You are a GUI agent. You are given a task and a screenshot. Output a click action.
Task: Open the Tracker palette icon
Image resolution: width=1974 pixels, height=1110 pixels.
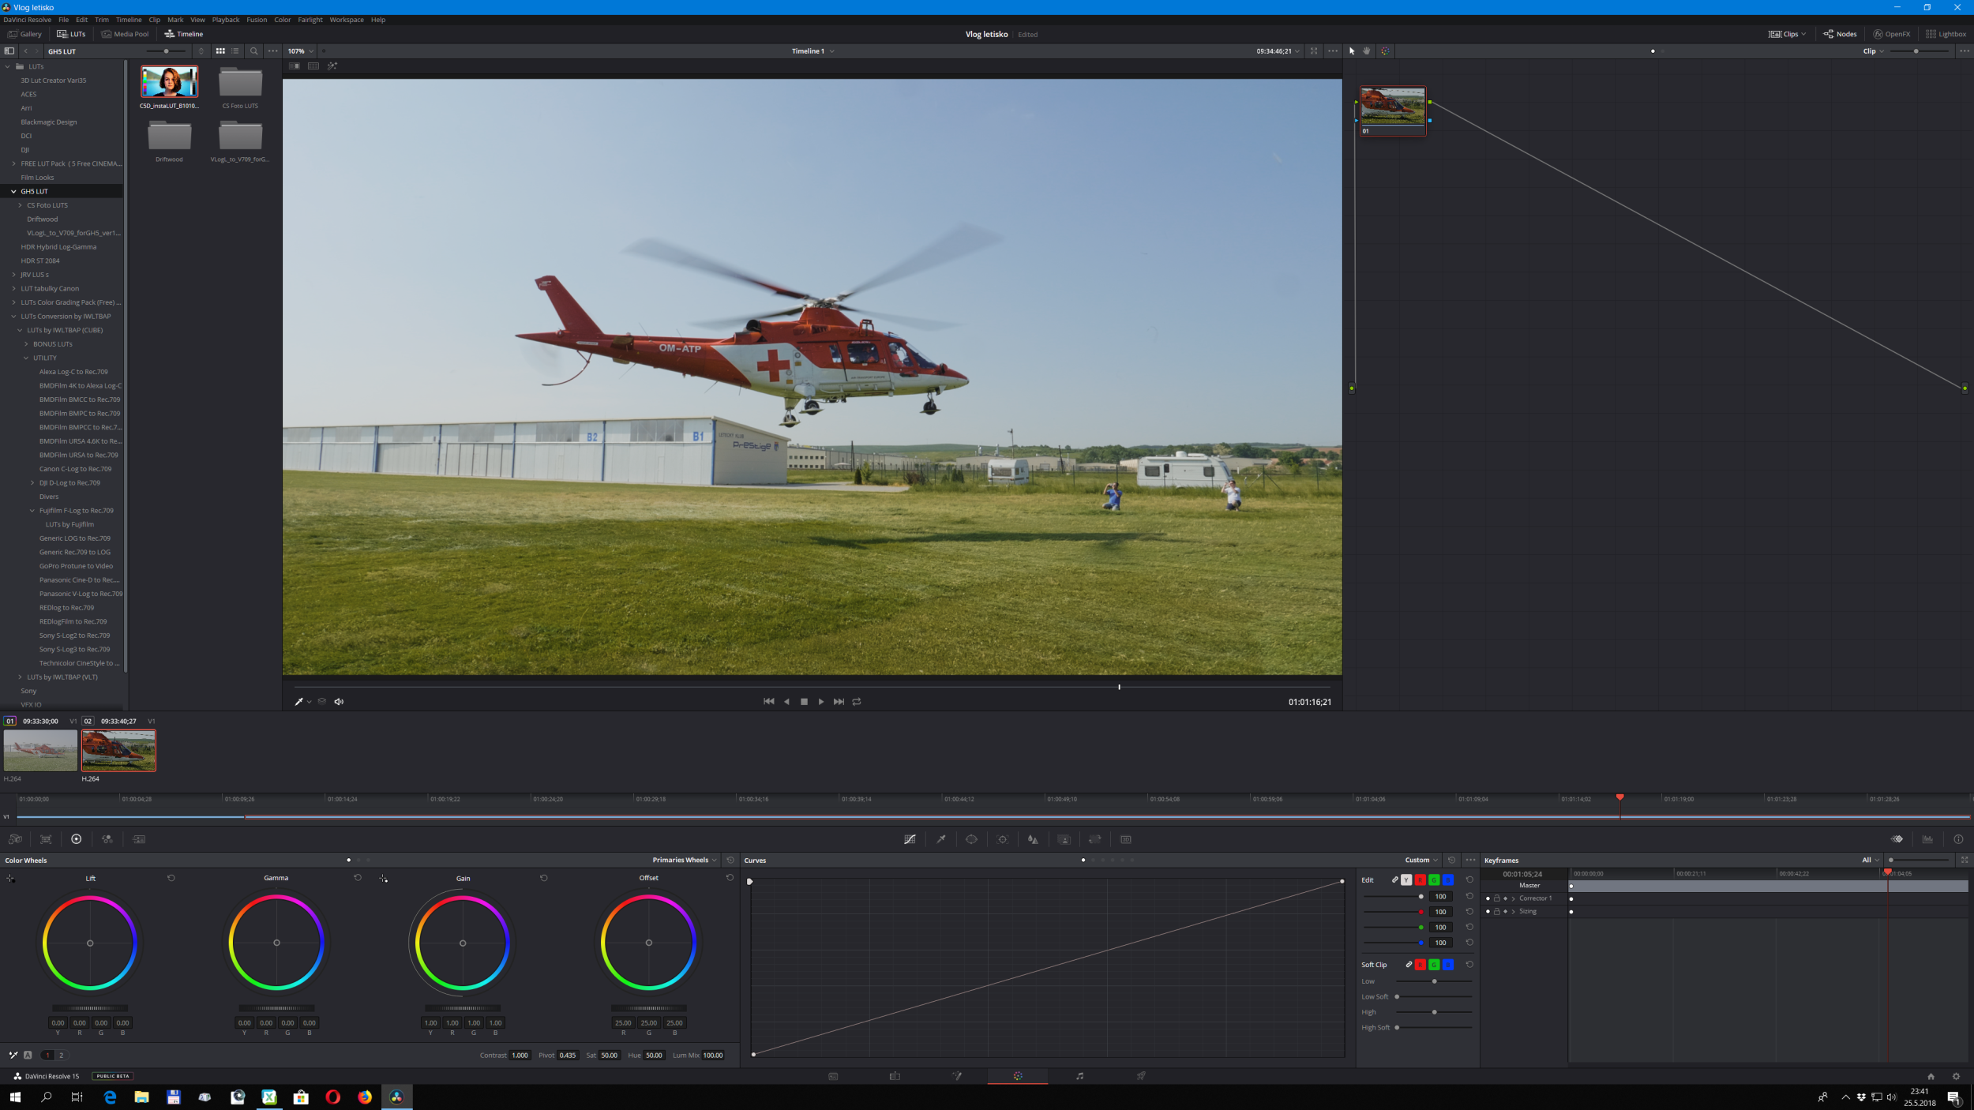(x=1002, y=839)
